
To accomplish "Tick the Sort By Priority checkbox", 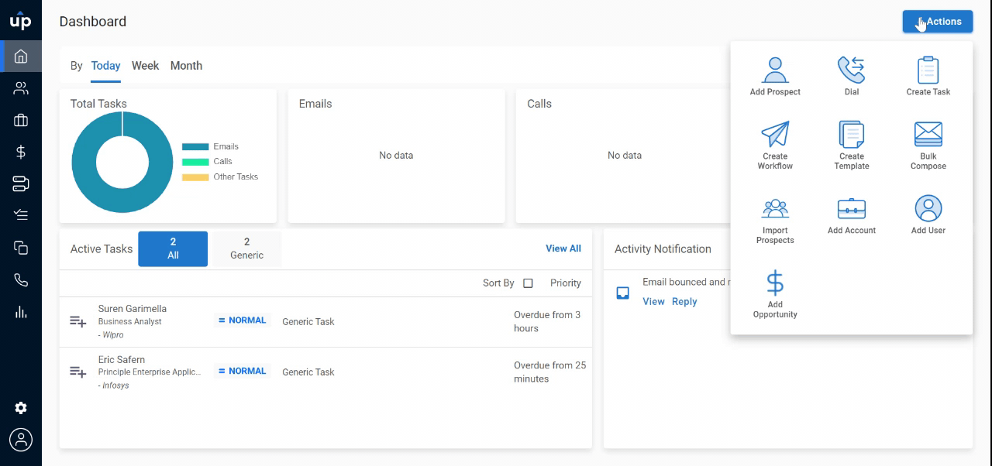I will (528, 283).
